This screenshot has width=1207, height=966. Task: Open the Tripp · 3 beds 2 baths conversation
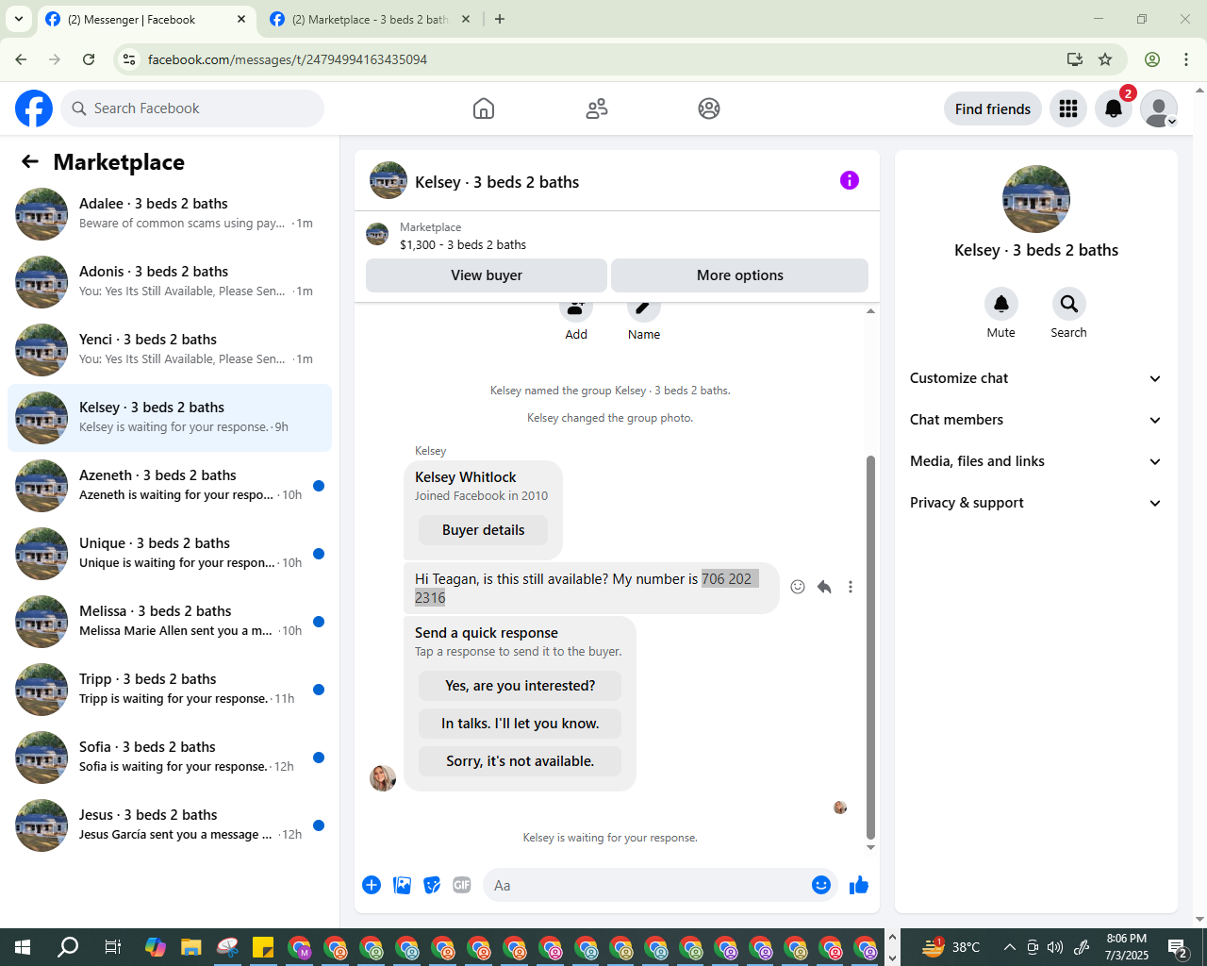pyautogui.click(x=170, y=690)
